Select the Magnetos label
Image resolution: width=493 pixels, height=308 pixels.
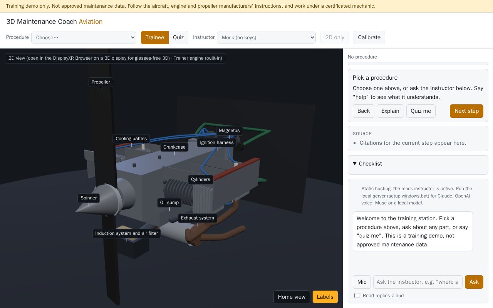point(230,131)
